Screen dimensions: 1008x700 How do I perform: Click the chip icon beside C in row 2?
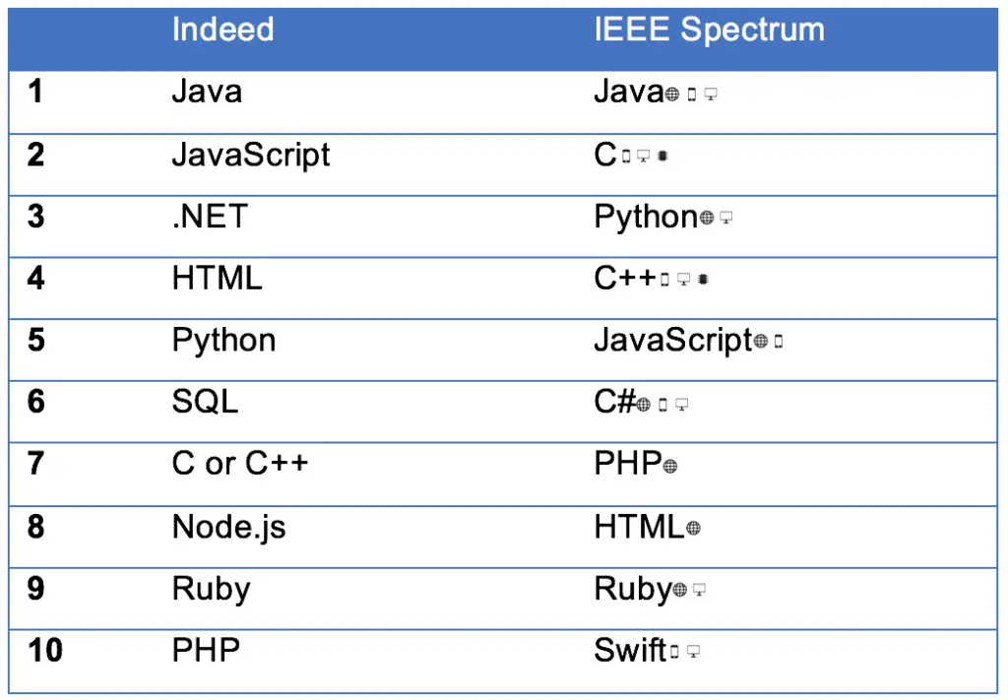[x=662, y=156]
